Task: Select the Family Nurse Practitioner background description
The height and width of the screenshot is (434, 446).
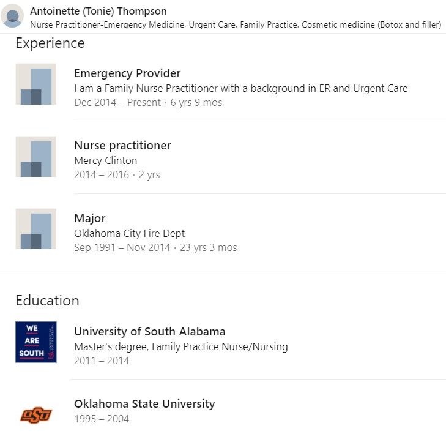Action: 241,89
